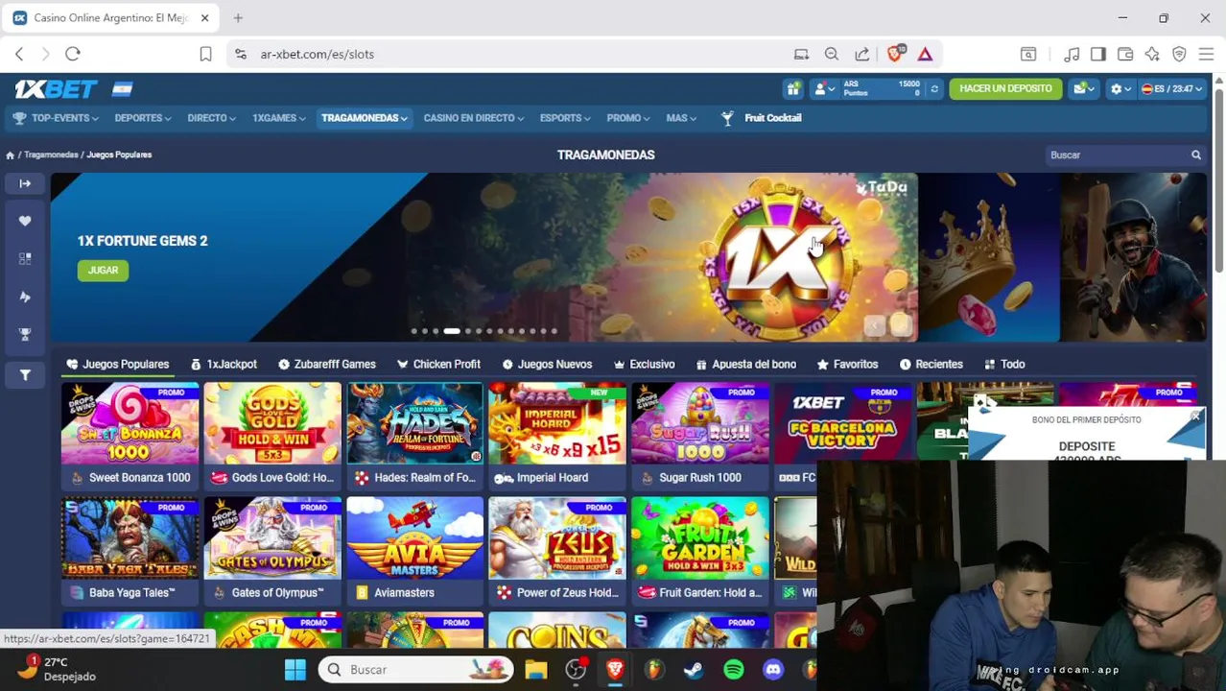Click the Buscar games search field

1116,155
